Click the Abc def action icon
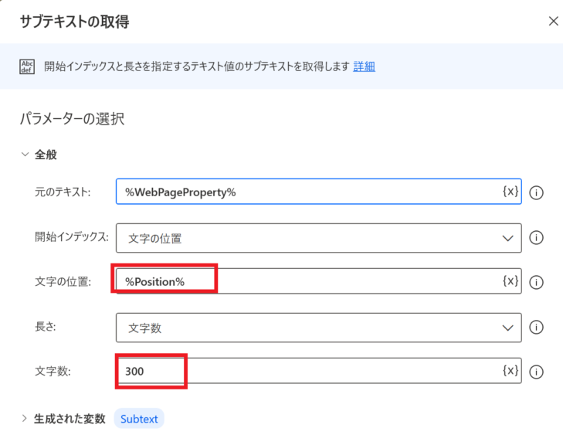This screenshot has width=563, height=435. point(27,66)
